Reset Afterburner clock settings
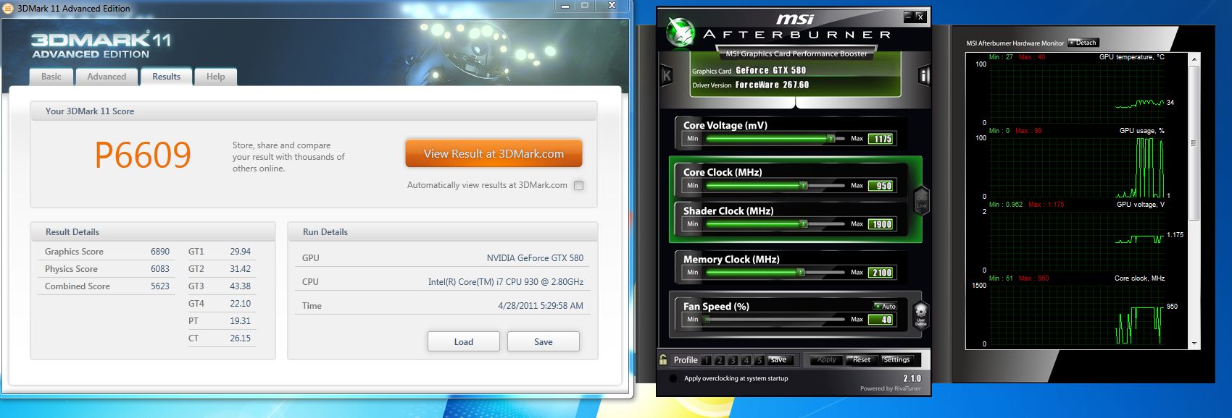 coord(862,359)
